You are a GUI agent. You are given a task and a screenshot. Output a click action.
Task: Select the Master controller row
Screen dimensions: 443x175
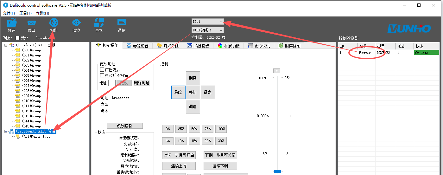[x=389, y=53]
